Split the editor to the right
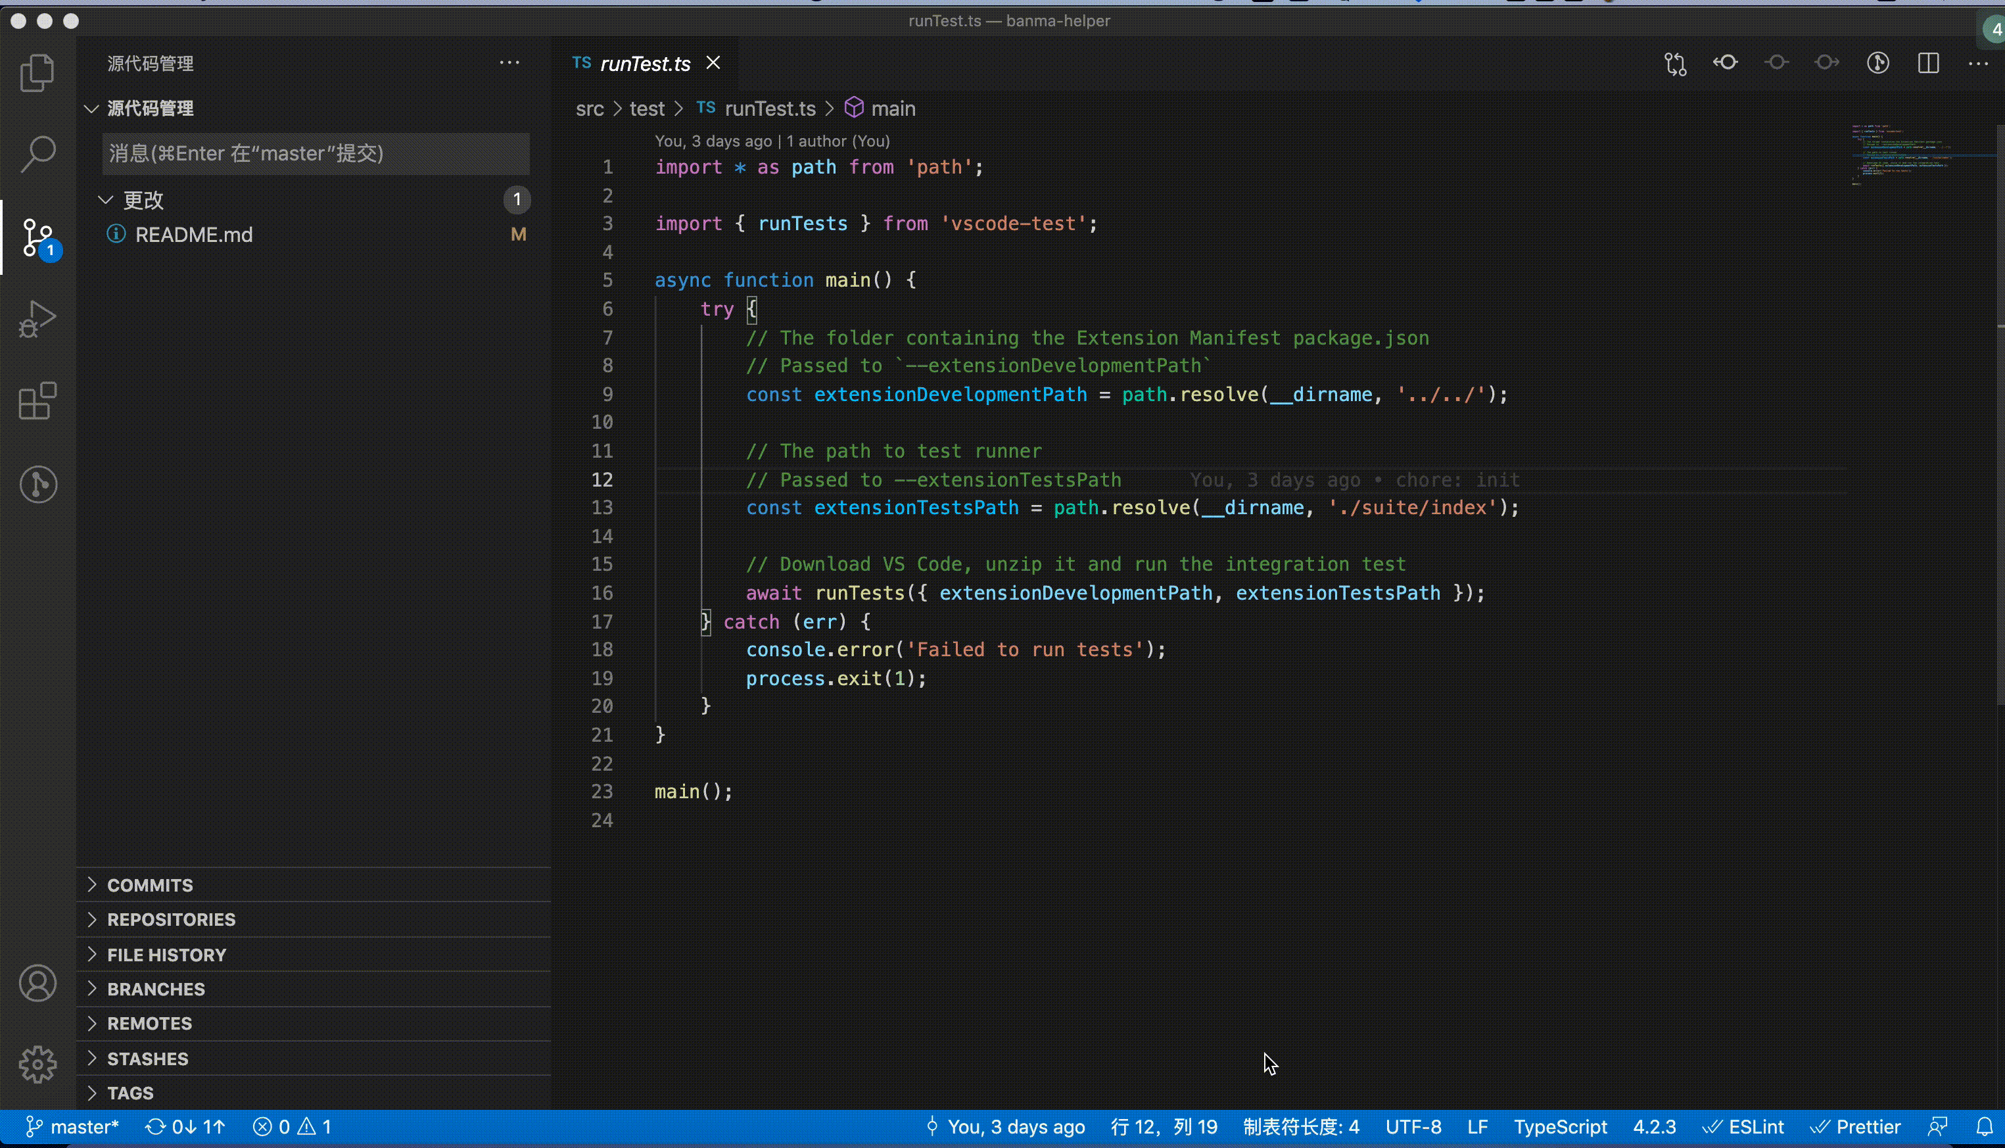The image size is (2005, 1148). click(x=1929, y=63)
